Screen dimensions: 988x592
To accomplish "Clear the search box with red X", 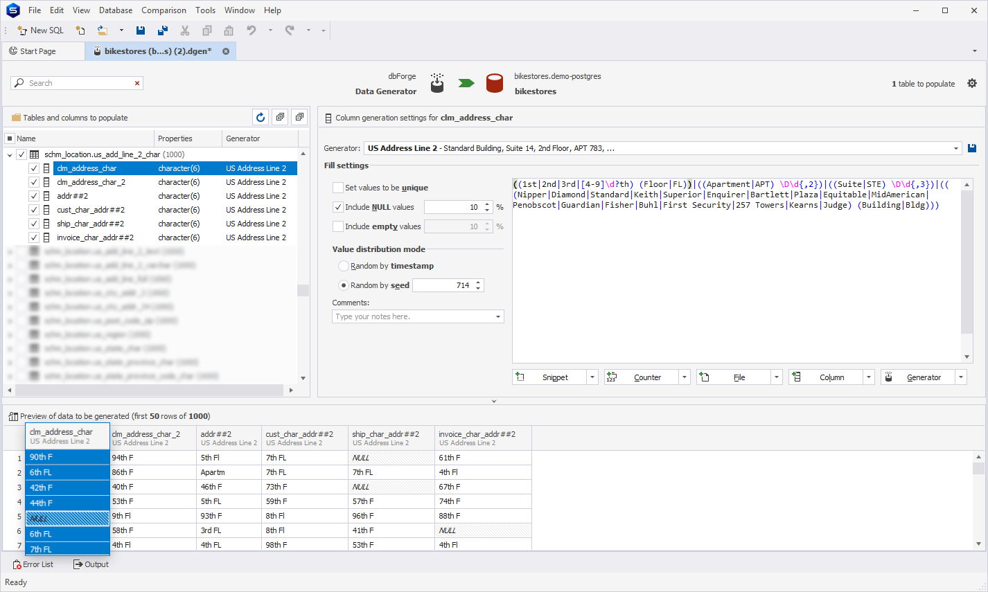I will 137,83.
